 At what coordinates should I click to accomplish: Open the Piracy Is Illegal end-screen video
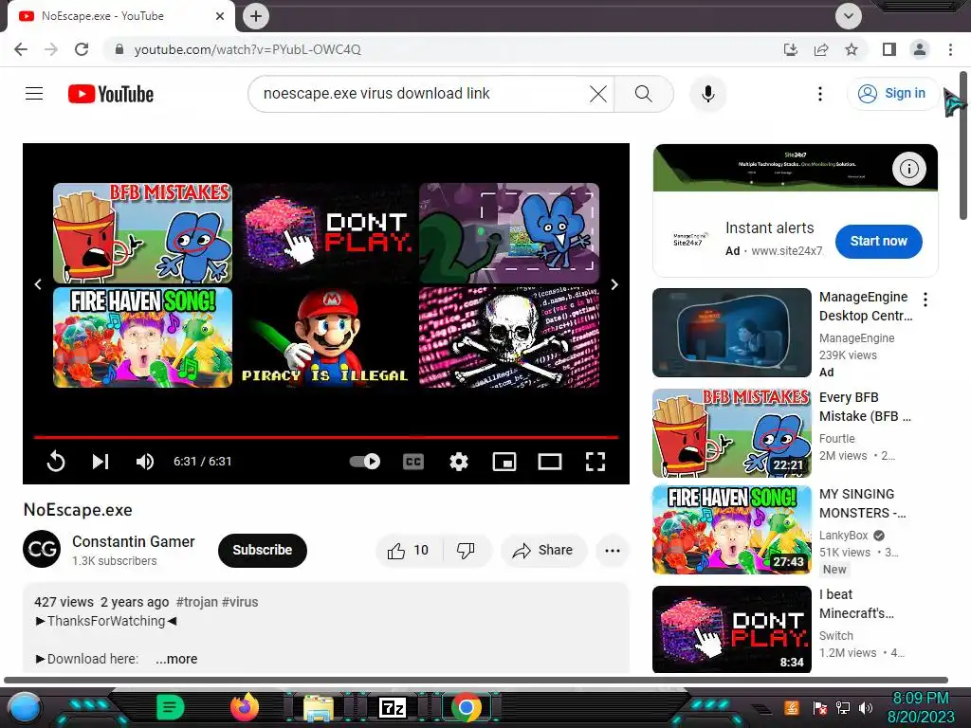326,337
